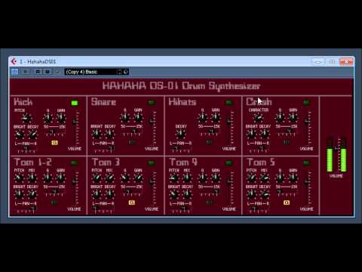The width and height of the screenshot is (362, 272).
Task: Click the Crash Decay knob
Action: point(265,134)
